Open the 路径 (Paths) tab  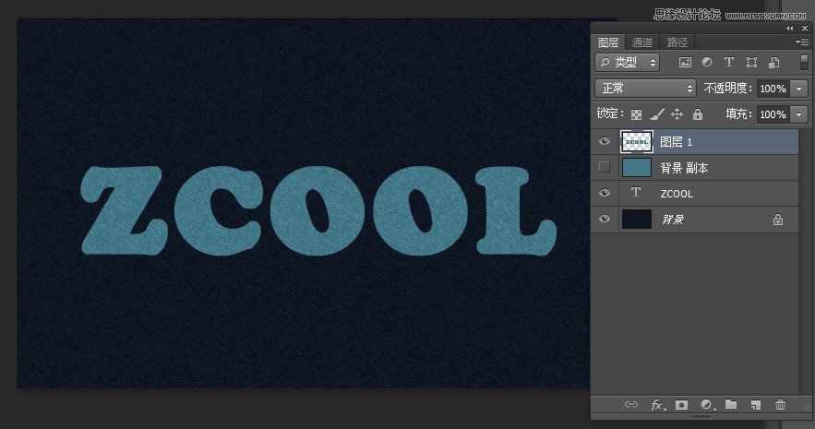click(x=677, y=42)
